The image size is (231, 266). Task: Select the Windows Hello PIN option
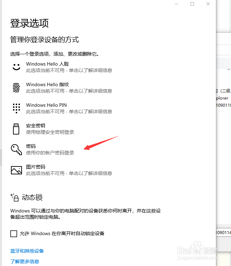point(61,108)
